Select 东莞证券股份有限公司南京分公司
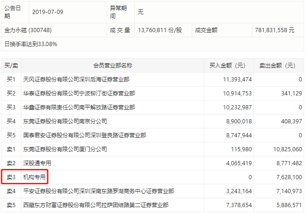This screenshot has height=215, width=307. click(65, 121)
